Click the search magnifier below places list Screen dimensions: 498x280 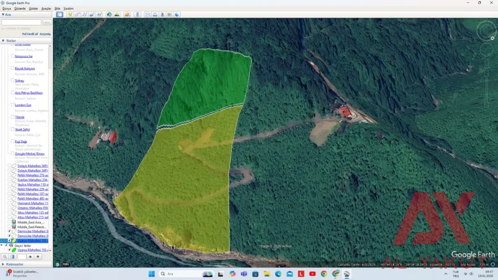click(x=5, y=257)
